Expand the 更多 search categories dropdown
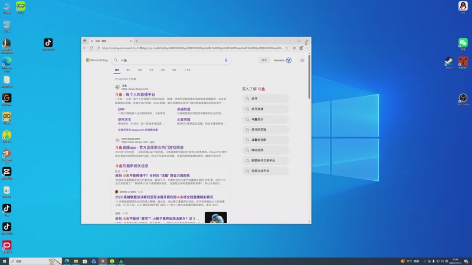Image resolution: width=472 pixels, height=265 pixels. tap(188, 70)
